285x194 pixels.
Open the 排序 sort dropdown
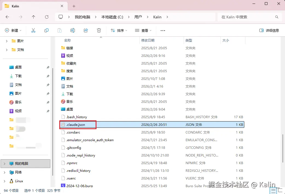click(x=119, y=30)
